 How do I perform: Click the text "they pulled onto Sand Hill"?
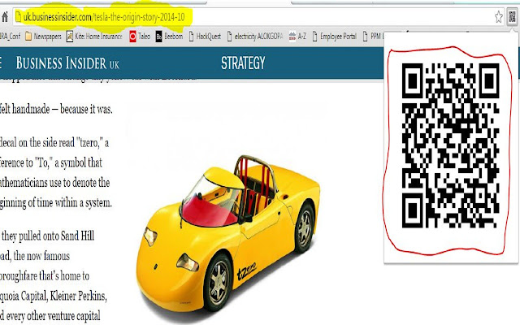48,236
